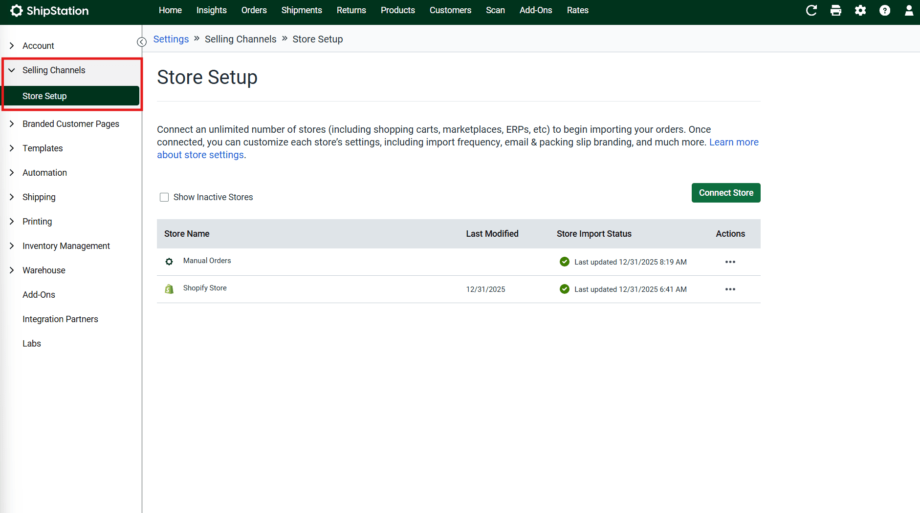Click the Shopify Store bag icon
The image size is (920, 513).
[169, 289]
